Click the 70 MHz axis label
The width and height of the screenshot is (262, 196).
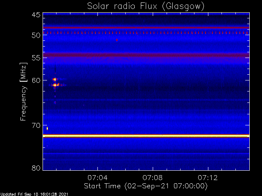[x=36, y=125]
